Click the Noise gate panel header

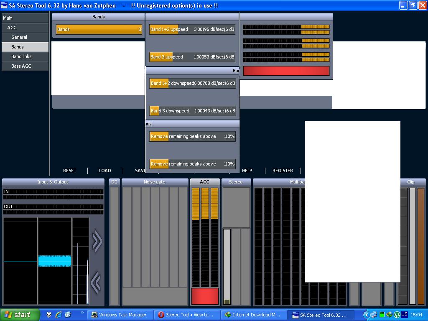tap(155, 182)
